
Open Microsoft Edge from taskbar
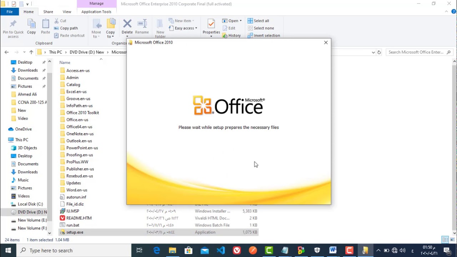coord(156,251)
